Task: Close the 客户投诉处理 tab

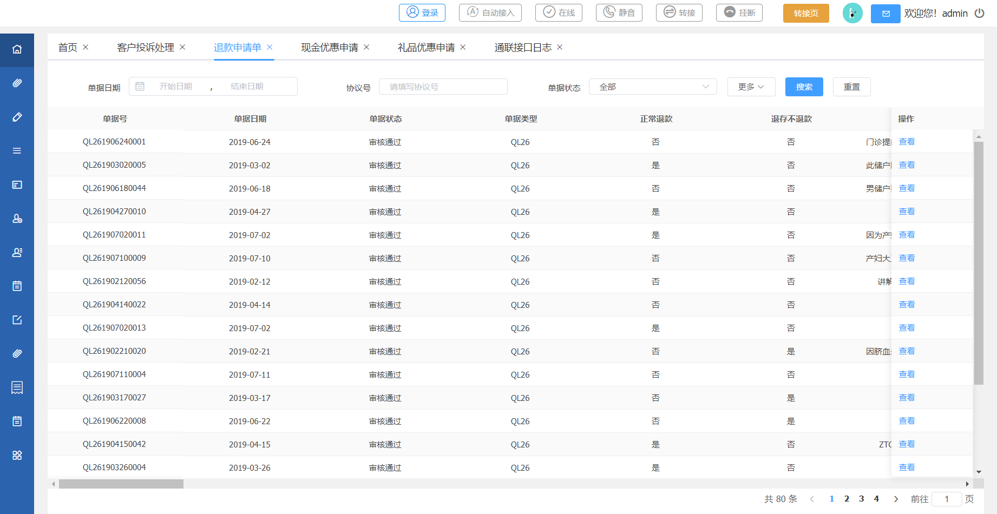Action: pos(182,48)
